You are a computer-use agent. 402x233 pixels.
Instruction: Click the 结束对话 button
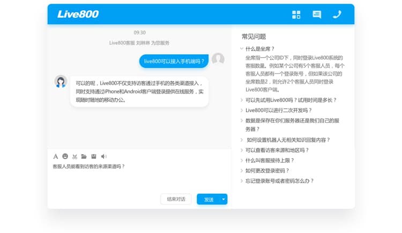coord(176,199)
